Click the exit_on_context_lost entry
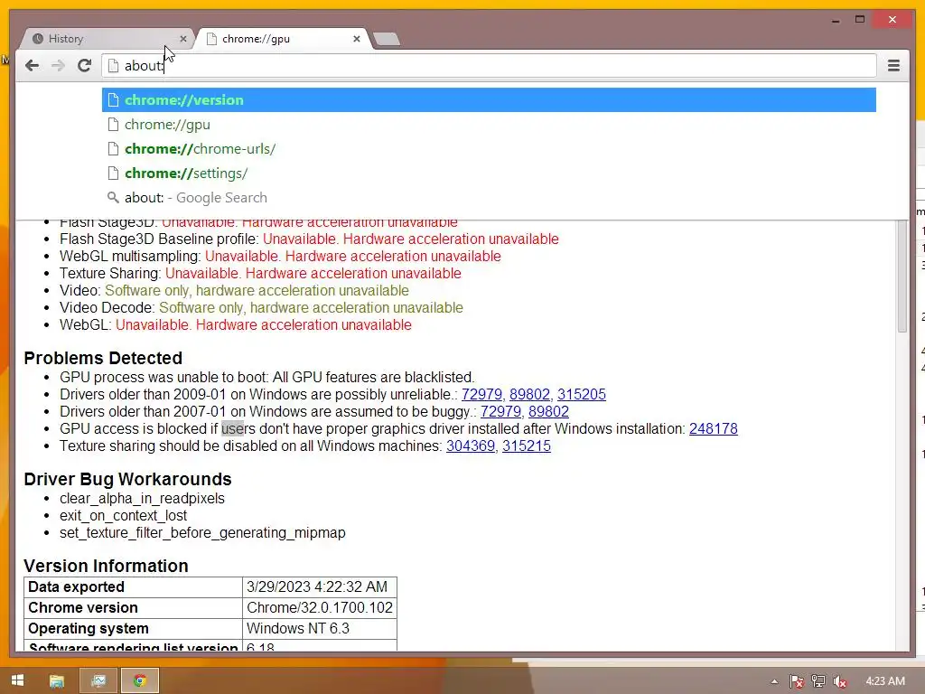 click(x=123, y=515)
